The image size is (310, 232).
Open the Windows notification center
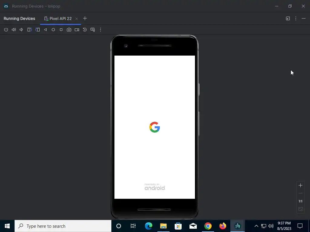[x=300, y=226]
